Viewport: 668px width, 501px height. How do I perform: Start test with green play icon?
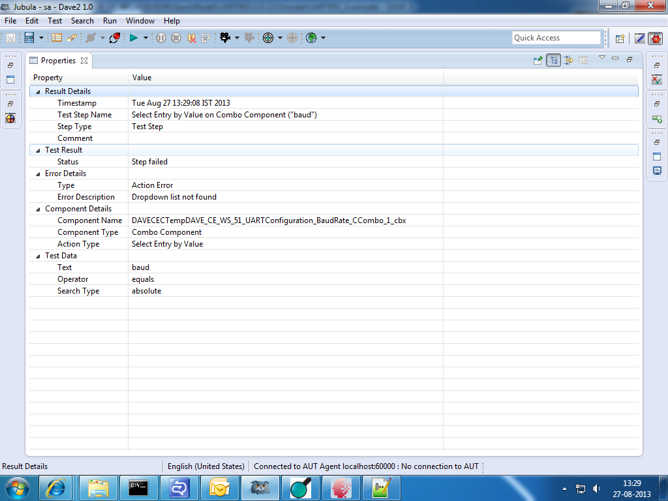point(134,38)
